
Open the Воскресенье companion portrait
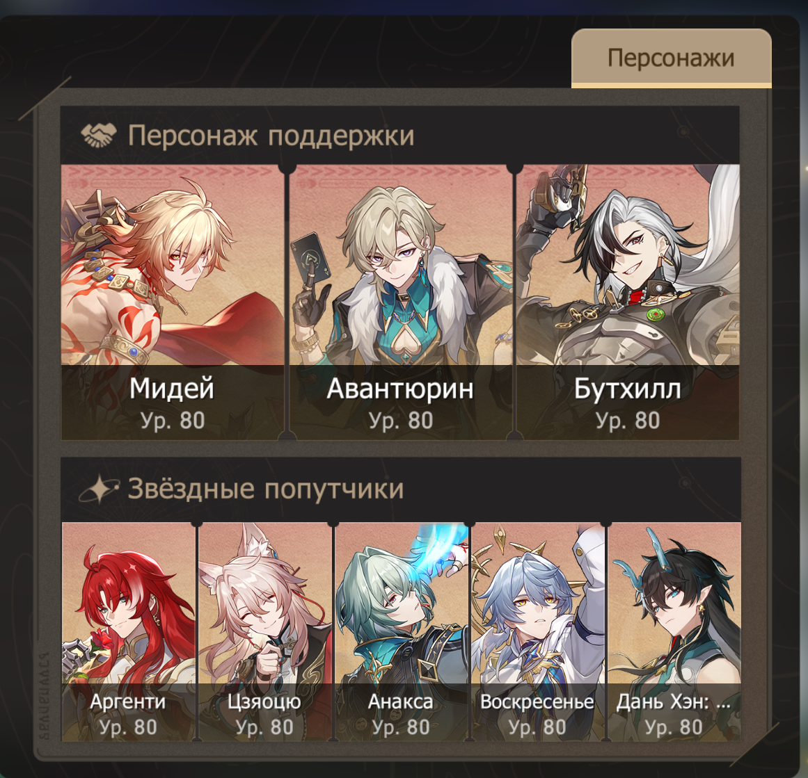pyautogui.click(x=537, y=632)
